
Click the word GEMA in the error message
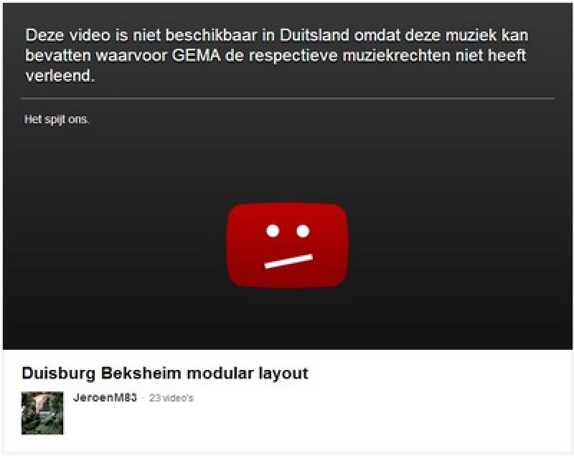(x=196, y=56)
